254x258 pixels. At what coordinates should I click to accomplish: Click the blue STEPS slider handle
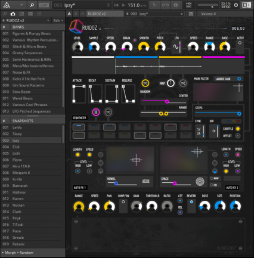[239, 114]
